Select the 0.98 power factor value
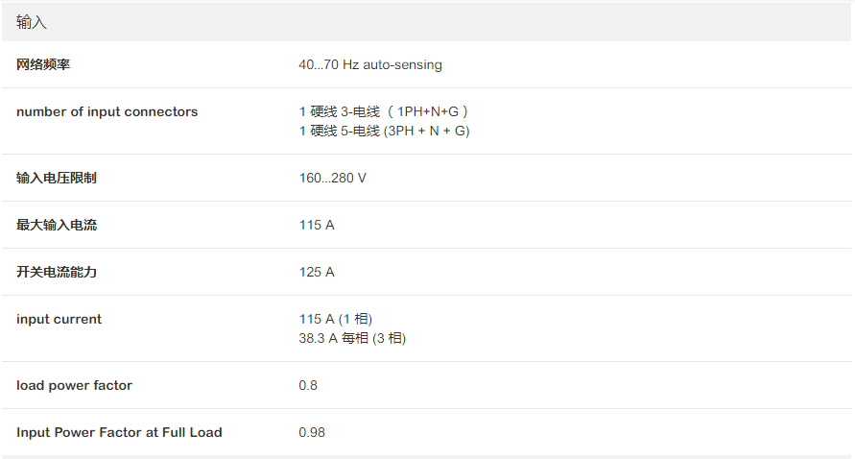Image resolution: width=855 pixels, height=459 pixels. [312, 433]
